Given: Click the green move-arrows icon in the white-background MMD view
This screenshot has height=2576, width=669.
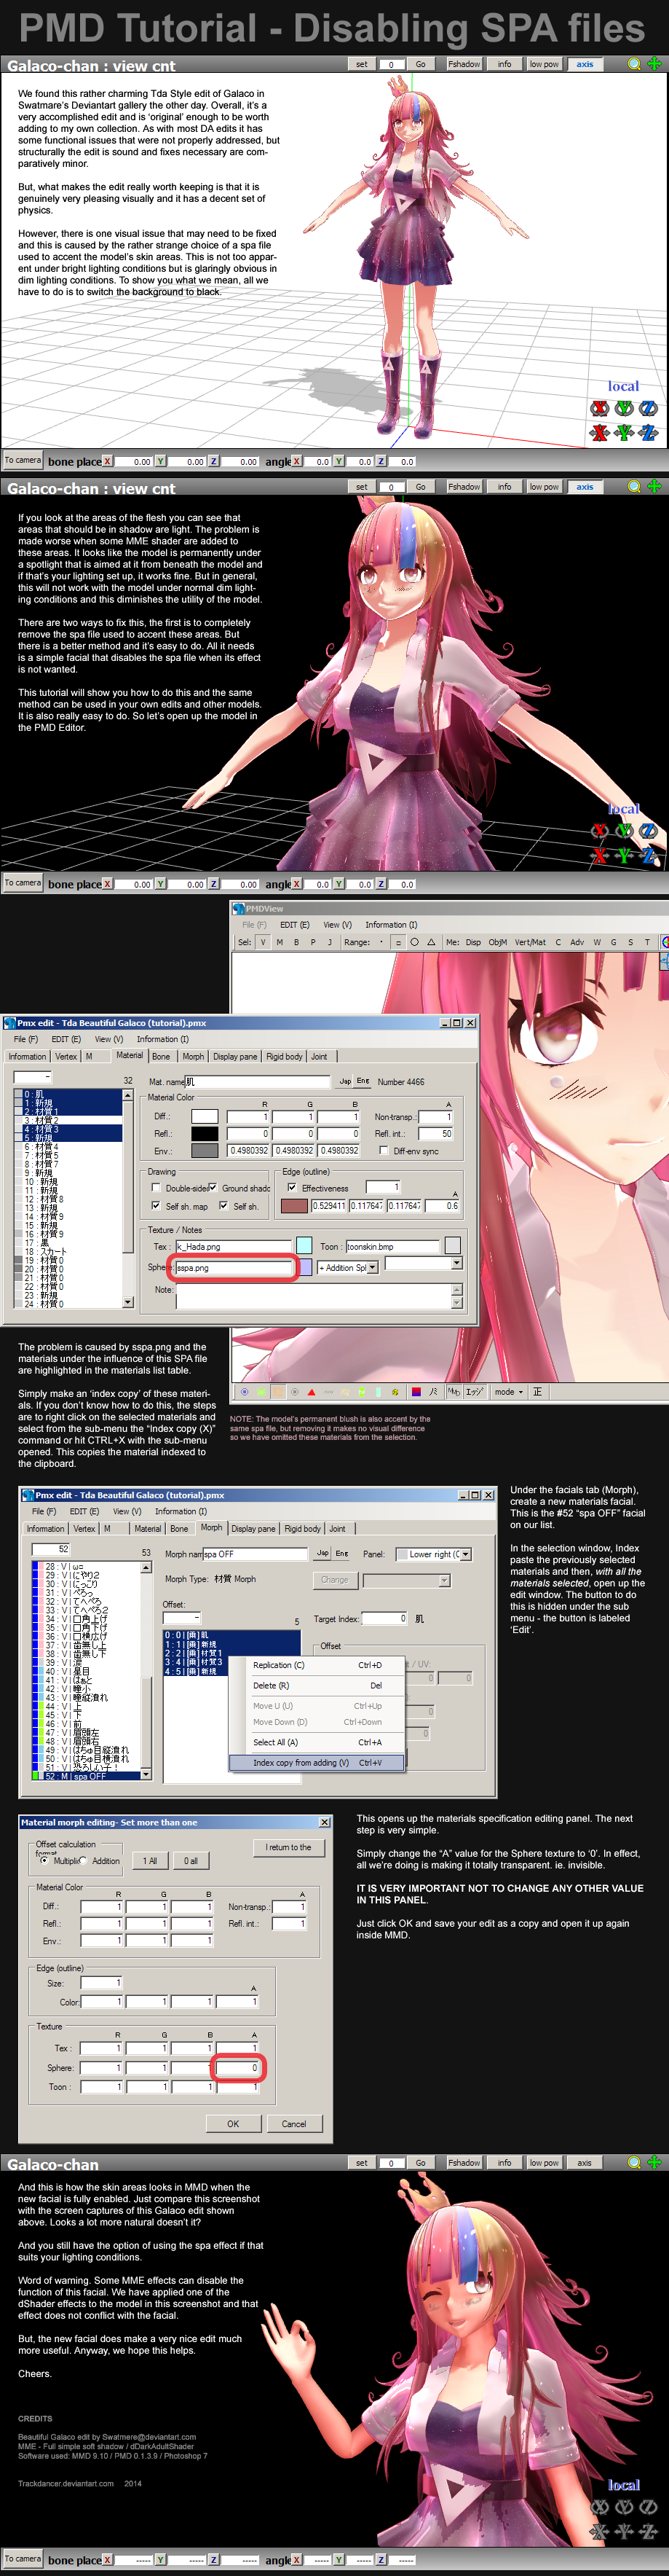Looking at the screenshot, I should 654,64.
